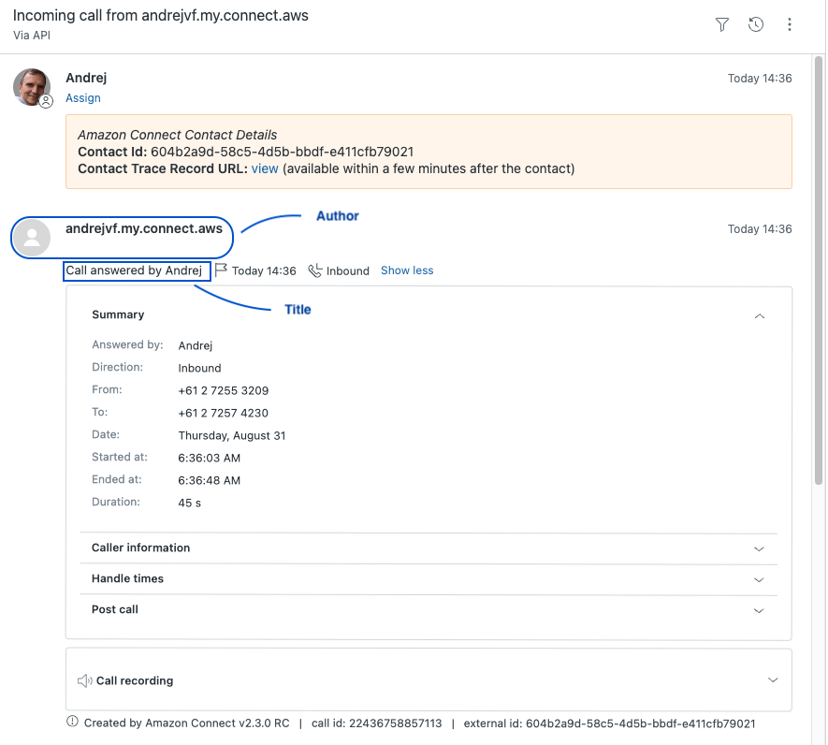828x745 pixels.
Task: Click the gray andrejvf.my.connect.aws avatar
Action: click(x=33, y=238)
